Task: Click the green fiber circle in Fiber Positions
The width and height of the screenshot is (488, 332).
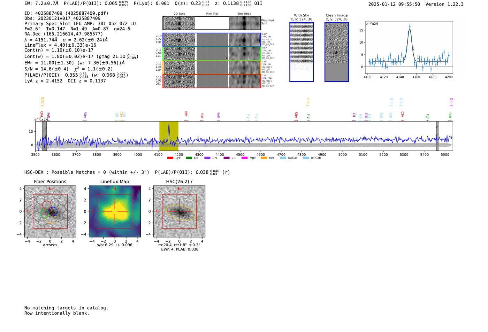Action: [45, 214]
